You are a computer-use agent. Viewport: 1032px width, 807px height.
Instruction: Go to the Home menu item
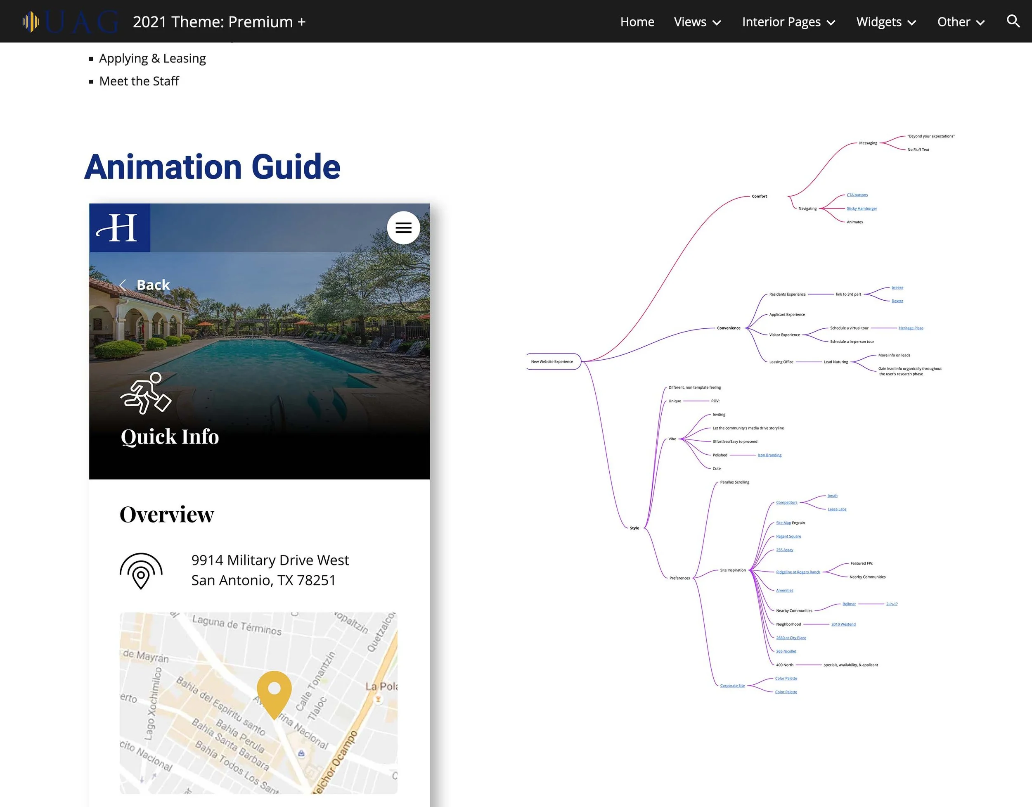coord(637,22)
